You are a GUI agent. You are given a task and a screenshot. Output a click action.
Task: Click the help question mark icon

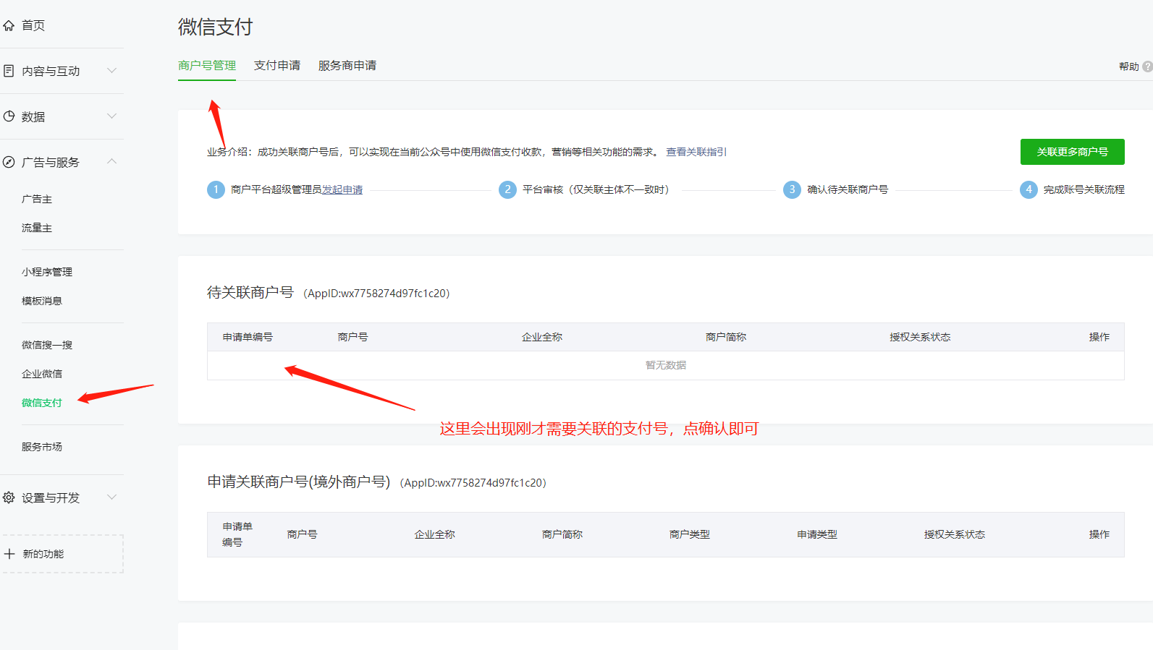[x=1147, y=67]
